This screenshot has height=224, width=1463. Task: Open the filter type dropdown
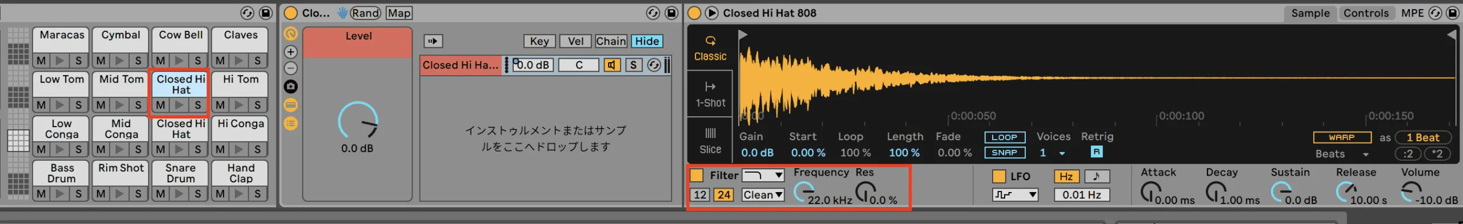point(763,175)
